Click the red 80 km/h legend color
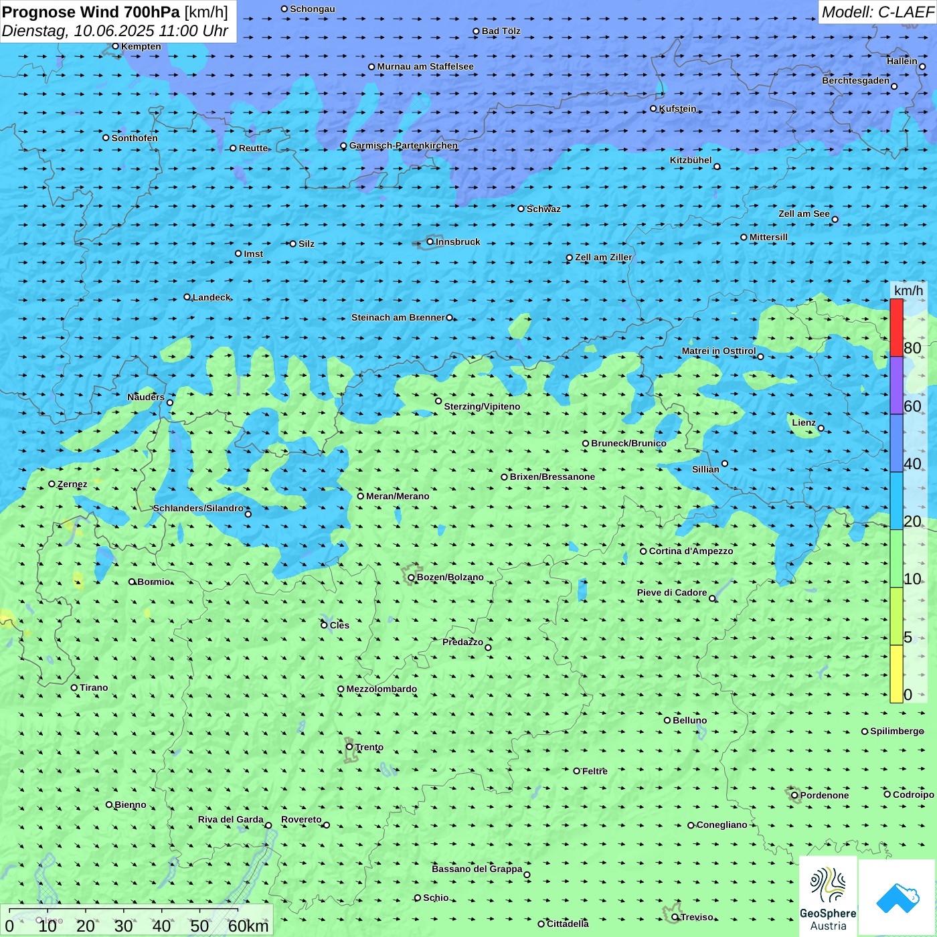The height and width of the screenshot is (937, 937). click(x=896, y=328)
